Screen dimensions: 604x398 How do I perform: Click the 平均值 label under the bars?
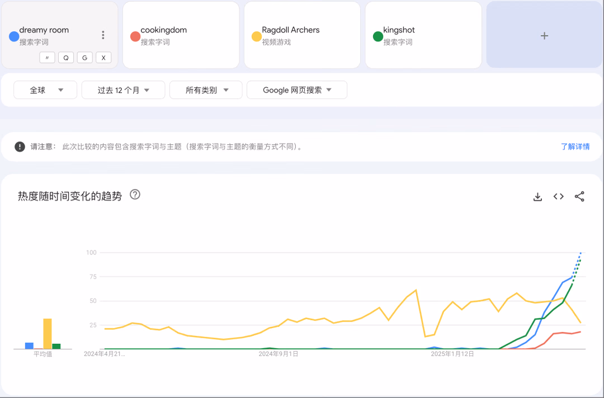click(x=43, y=354)
